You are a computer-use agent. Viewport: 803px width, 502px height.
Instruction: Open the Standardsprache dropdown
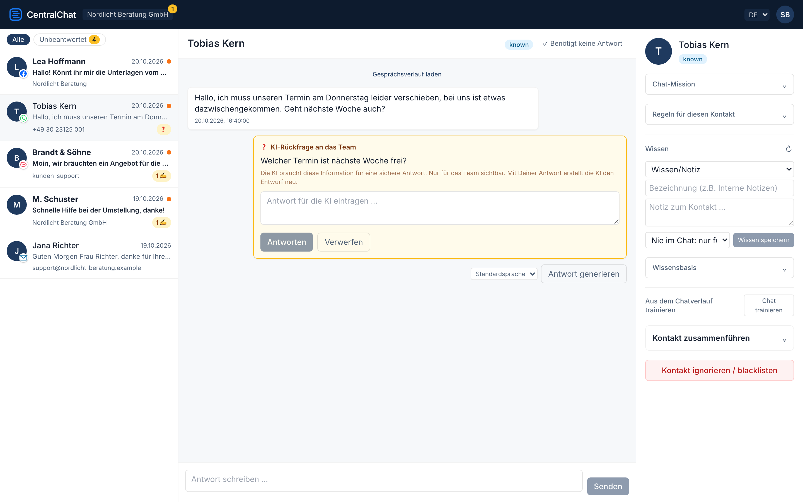click(504, 274)
